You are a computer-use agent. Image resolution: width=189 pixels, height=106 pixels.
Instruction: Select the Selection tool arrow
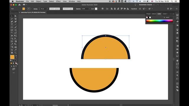[x=12, y=16]
